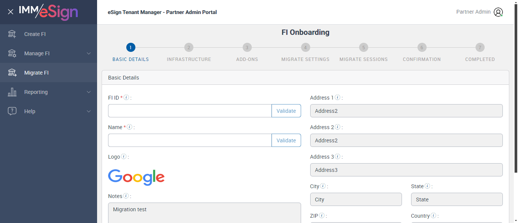Expand the Reporting submenu chevron
518x223 pixels.
click(89, 92)
